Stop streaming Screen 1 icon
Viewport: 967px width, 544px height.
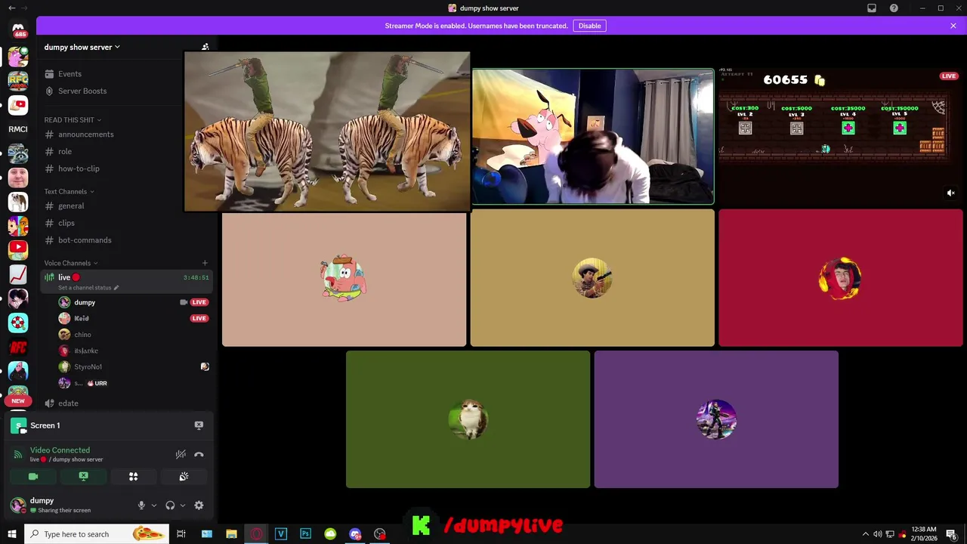pos(199,425)
